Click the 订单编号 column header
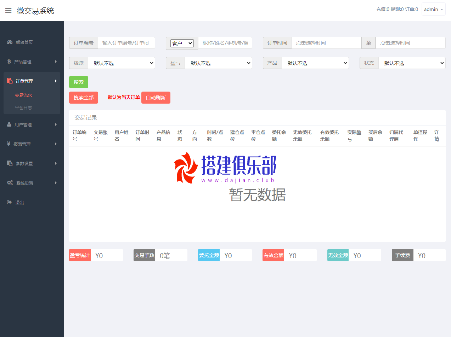451x337 pixels. pyautogui.click(x=79, y=135)
